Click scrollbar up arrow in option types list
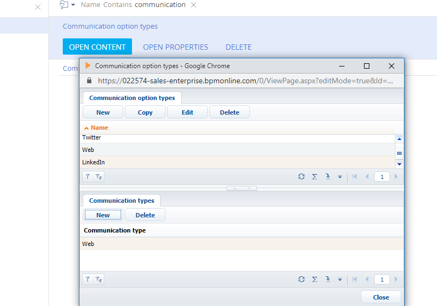 click(x=399, y=138)
